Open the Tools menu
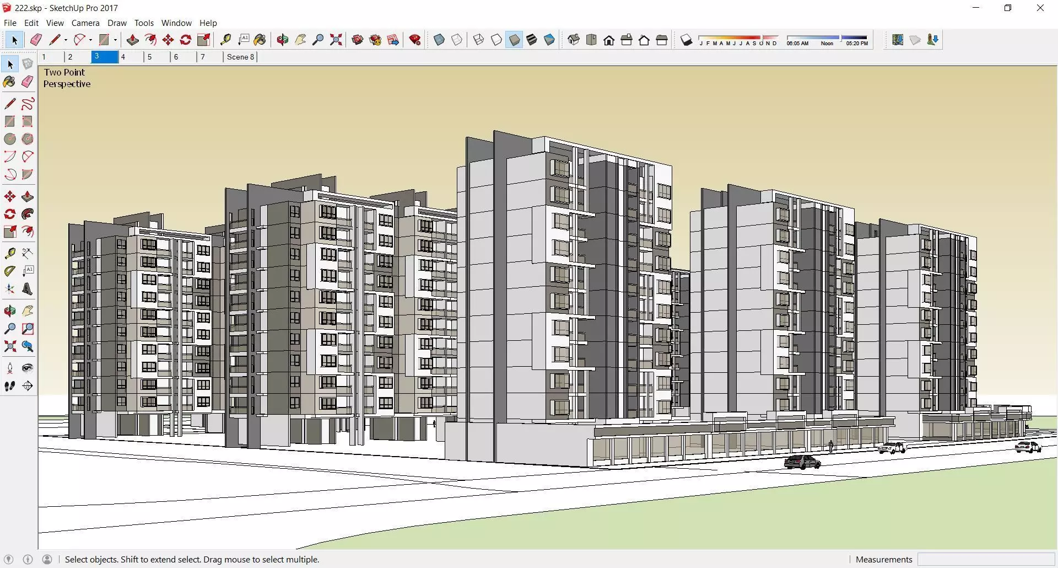Screen dimensions: 1058x568 pos(144,23)
